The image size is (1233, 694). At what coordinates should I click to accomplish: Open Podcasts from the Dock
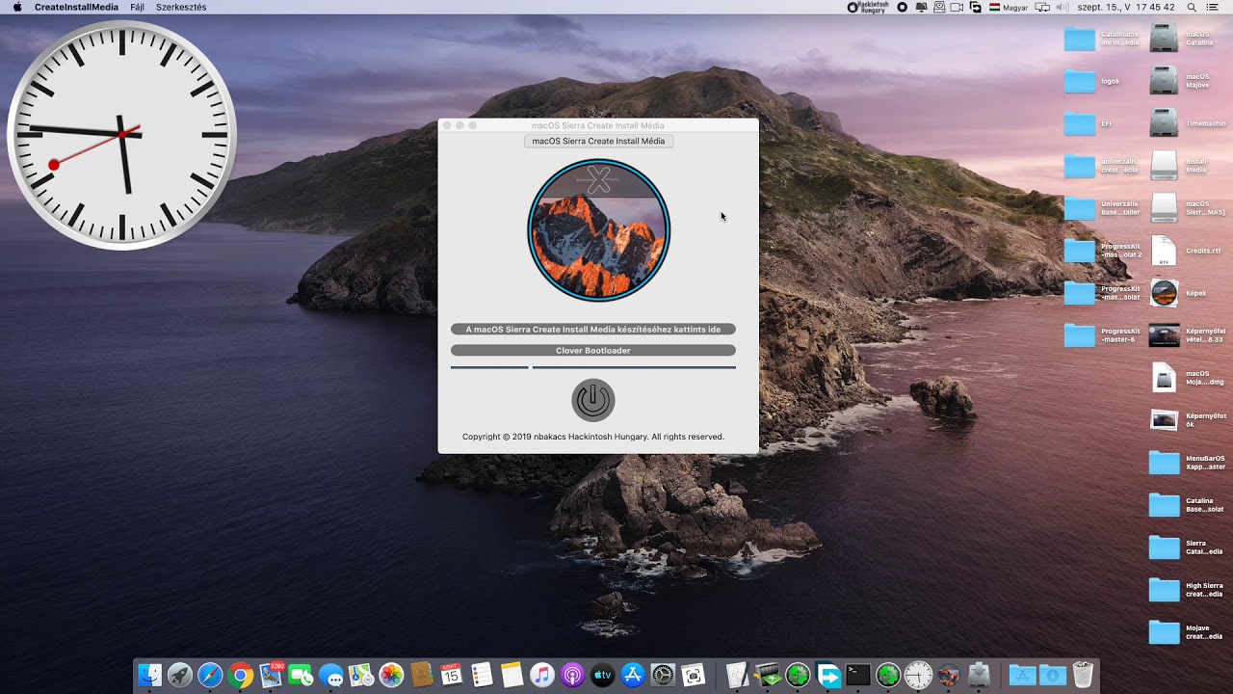click(572, 676)
